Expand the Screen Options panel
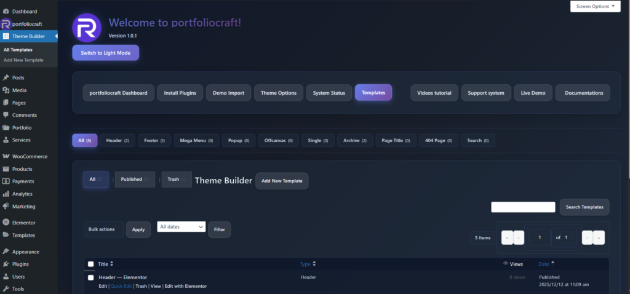 [594, 6]
